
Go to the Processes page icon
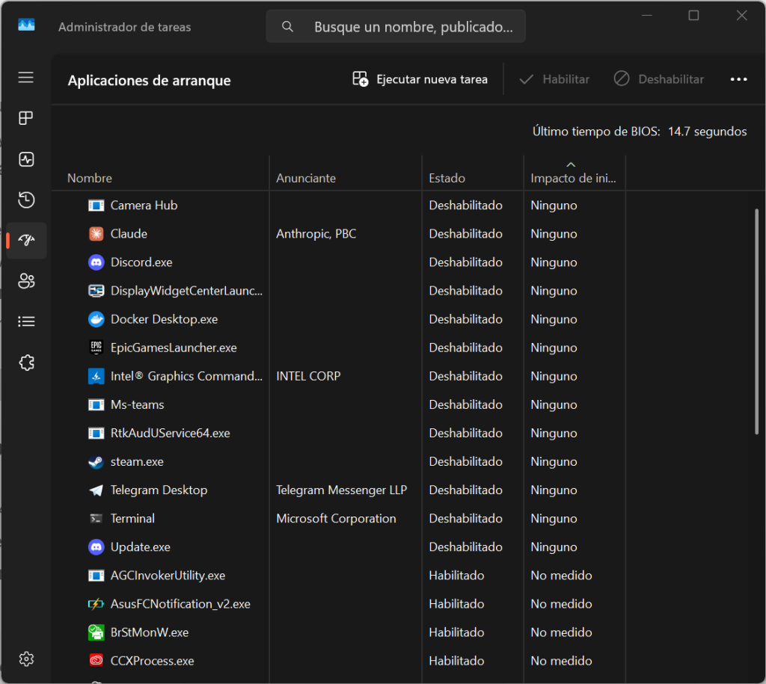pos(26,118)
